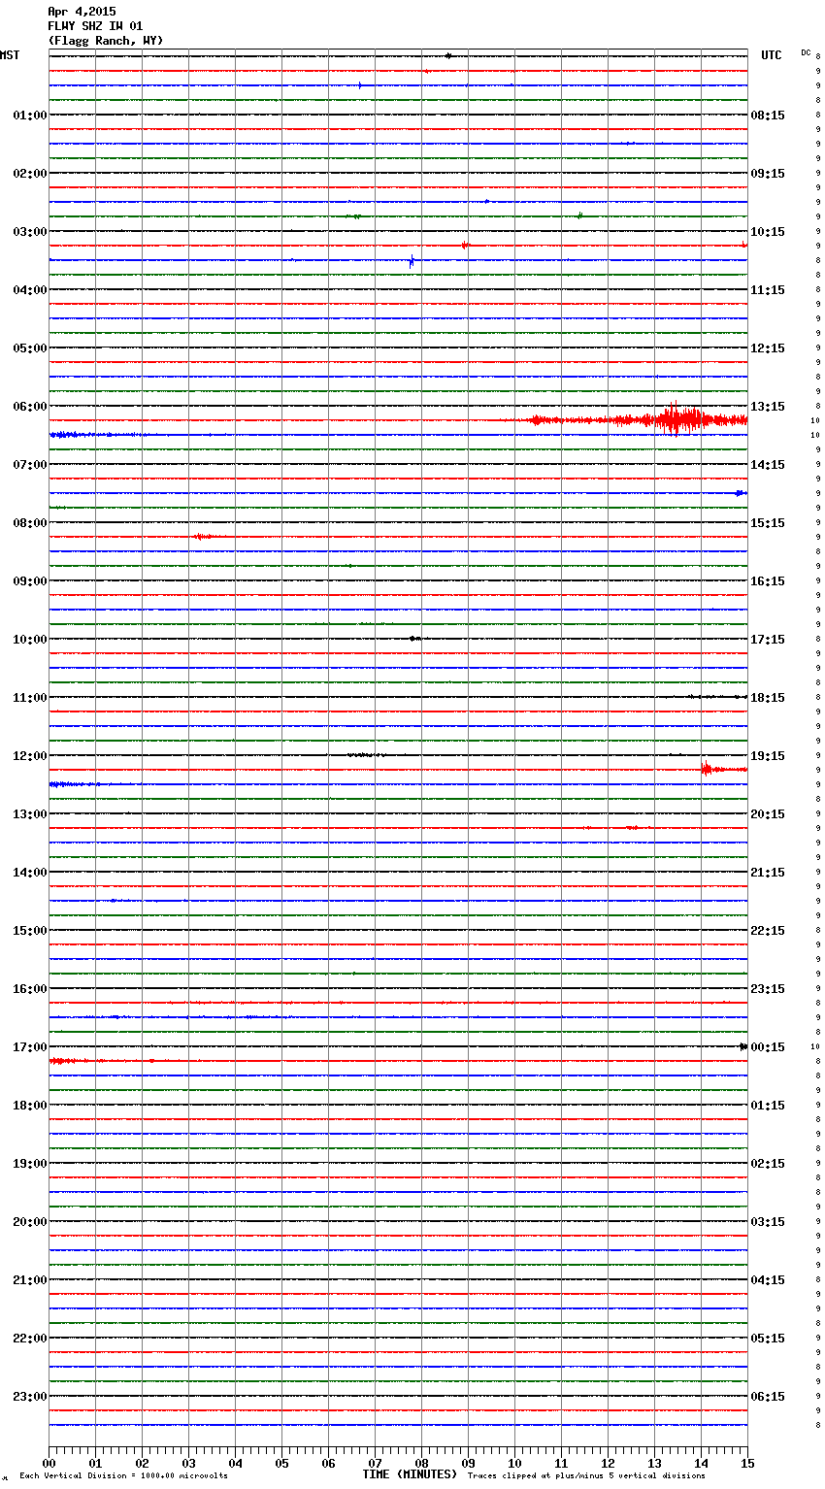825x1489 pixels.
Task: Click the 00:15 UTC time label
Action: click(768, 1047)
